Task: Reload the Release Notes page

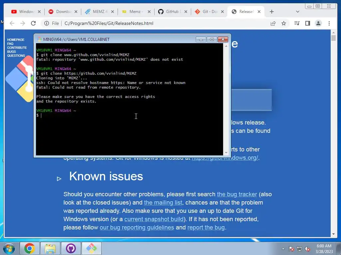Action: click(33, 24)
